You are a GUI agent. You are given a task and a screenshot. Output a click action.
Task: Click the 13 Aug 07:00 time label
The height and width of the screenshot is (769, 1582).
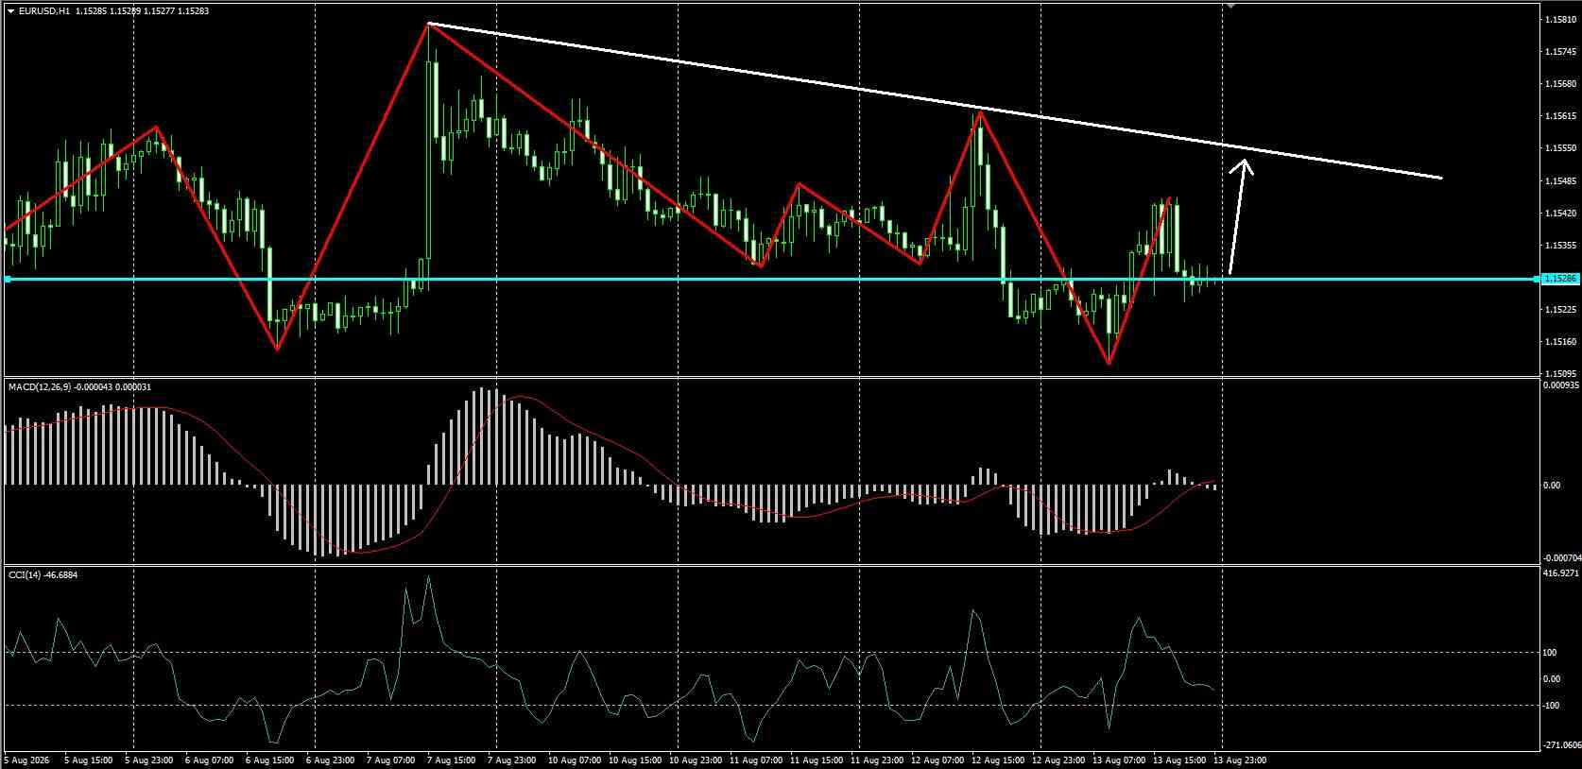(1119, 760)
